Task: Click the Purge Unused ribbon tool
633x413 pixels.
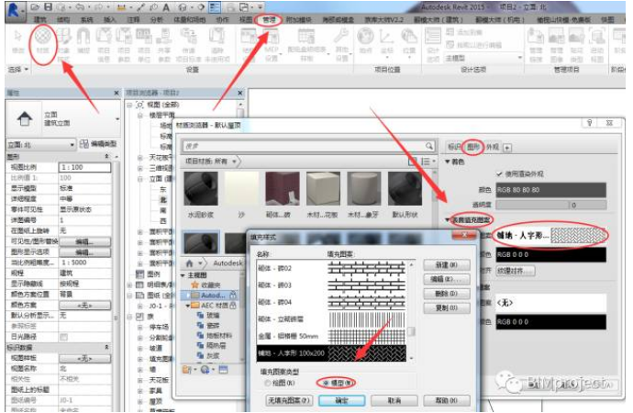Action: click(217, 44)
